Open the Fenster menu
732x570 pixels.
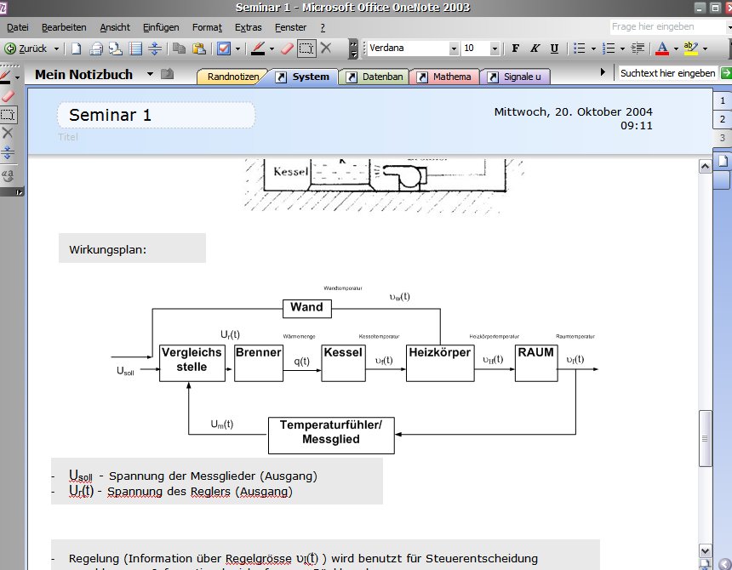[290, 27]
